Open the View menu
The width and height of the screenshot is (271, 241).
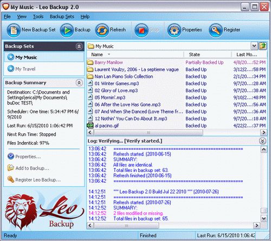22,17
